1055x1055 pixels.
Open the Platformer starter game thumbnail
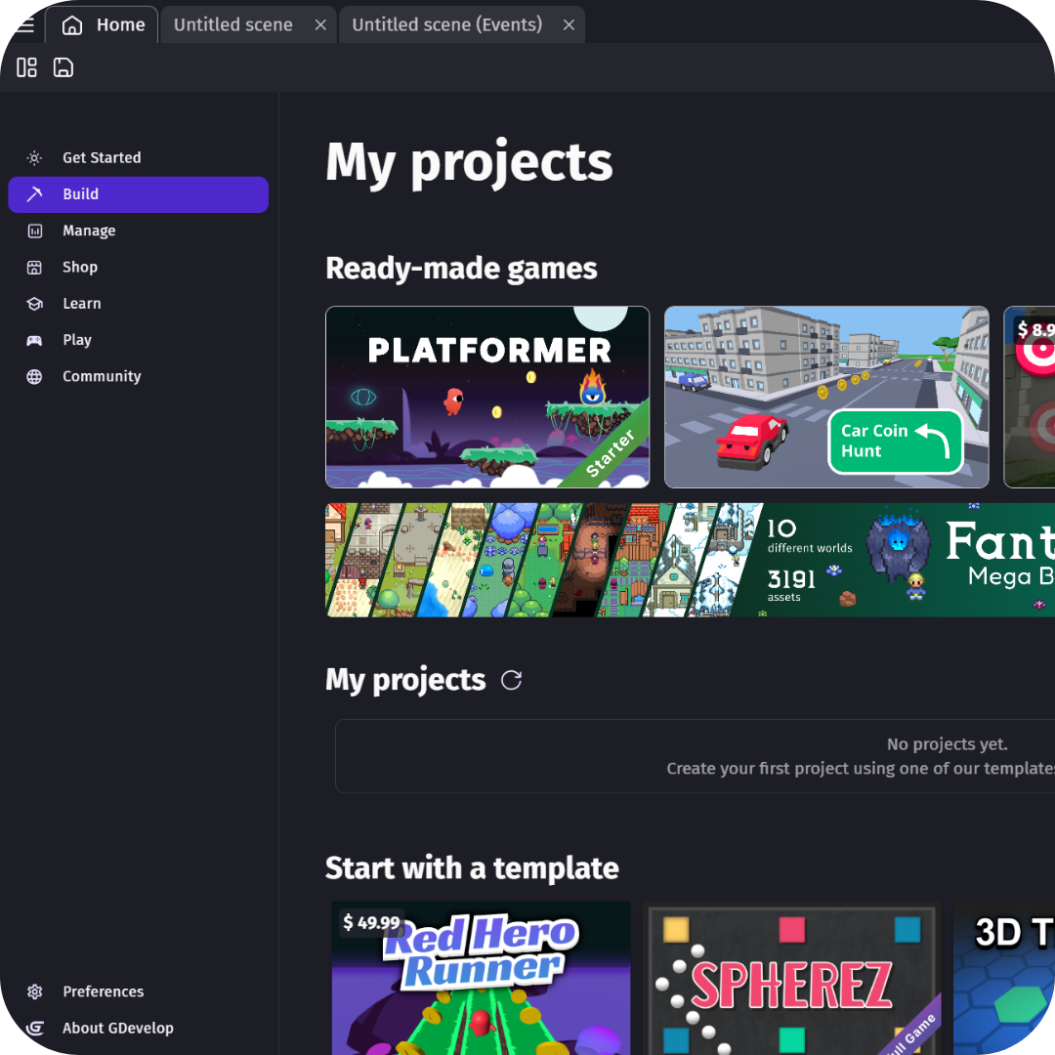487,397
